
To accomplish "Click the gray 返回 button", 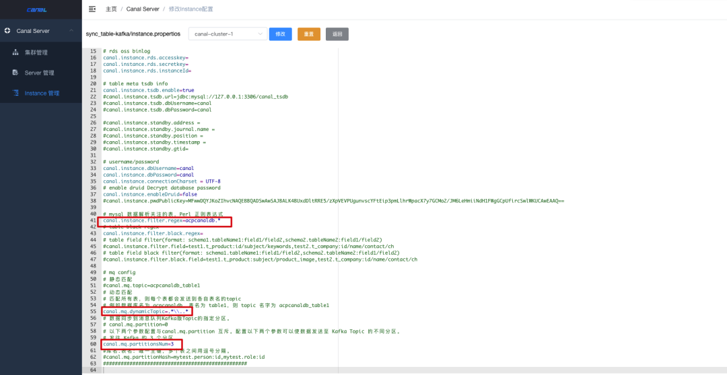I will (x=337, y=34).
